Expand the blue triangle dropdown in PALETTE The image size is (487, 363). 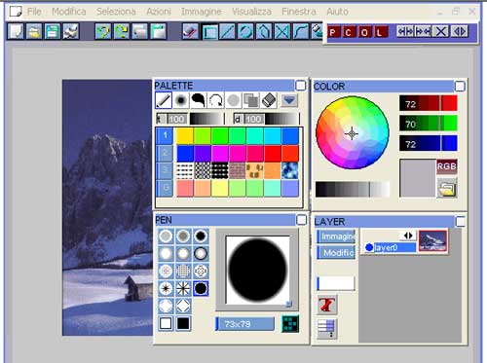click(x=289, y=100)
